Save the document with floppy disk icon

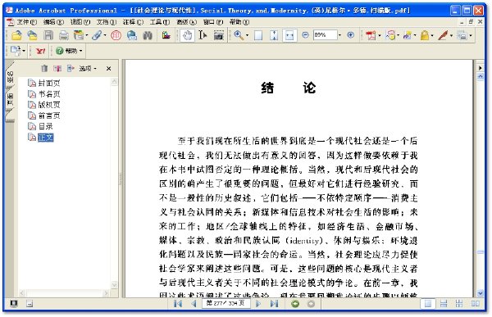[x=48, y=35]
